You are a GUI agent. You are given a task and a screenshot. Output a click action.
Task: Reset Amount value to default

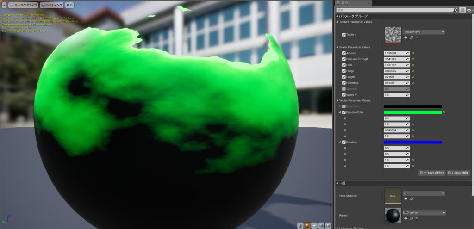pyautogui.click(x=412, y=53)
